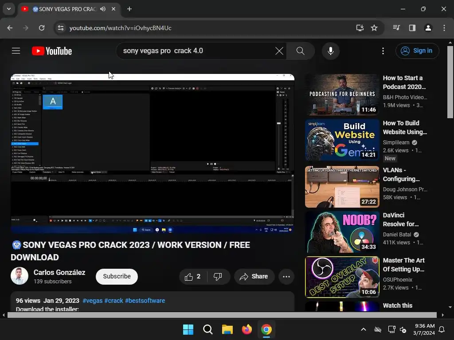Reload the page in Chrome
This screenshot has width=454, height=340.
click(x=42, y=28)
